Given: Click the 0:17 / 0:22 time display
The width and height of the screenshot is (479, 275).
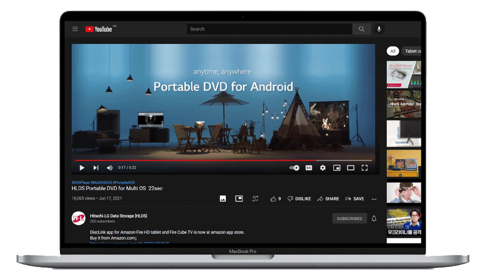Looking at the screenshot, I should (x=127, y=167).
